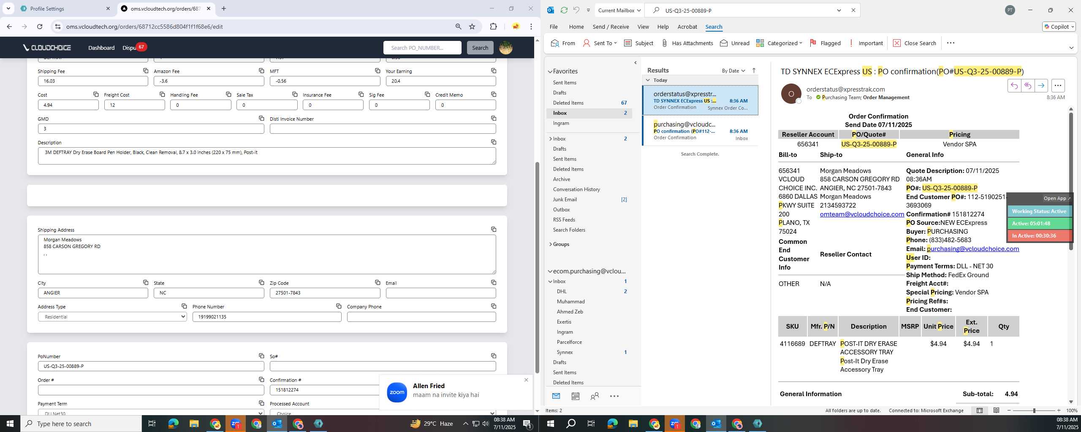Forward the open email
The height and width of the screenshot is (432, 1081).
pos(1041,86)
